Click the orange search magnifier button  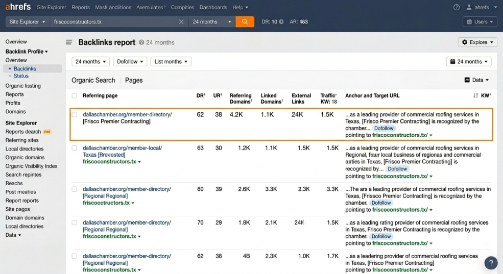tap(245, 22)
